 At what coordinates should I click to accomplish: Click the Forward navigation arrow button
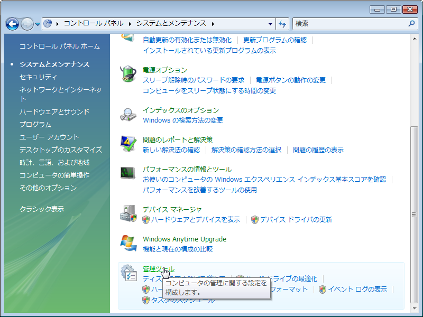(x=27, y=24)
